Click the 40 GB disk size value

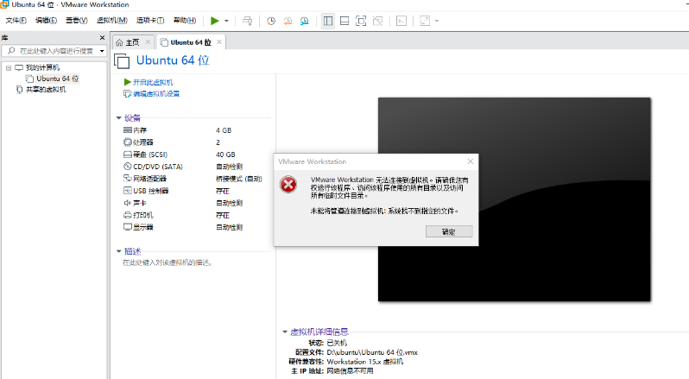point(225,155)
